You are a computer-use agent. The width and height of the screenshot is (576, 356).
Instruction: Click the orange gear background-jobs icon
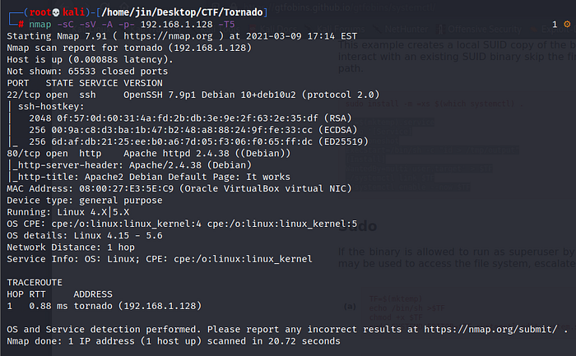[x=566, y=25]
